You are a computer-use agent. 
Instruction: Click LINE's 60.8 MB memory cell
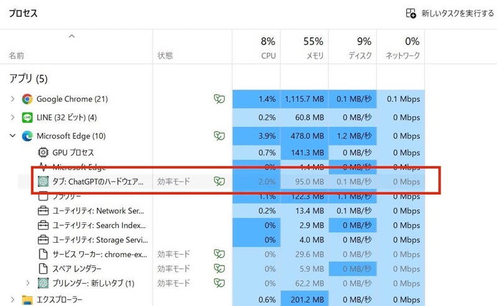click(304, 117)
